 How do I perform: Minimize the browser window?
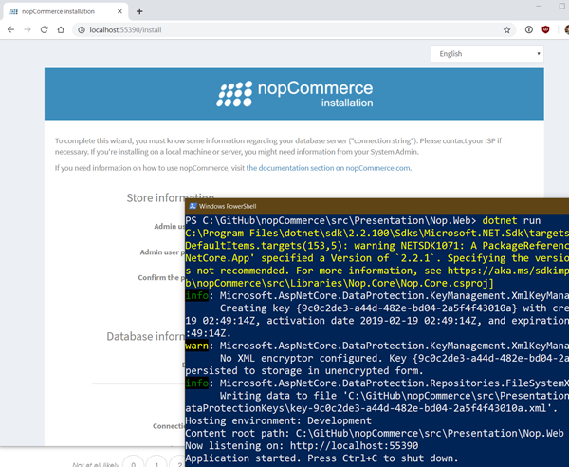pyautogui.click(x=539, y=6)
